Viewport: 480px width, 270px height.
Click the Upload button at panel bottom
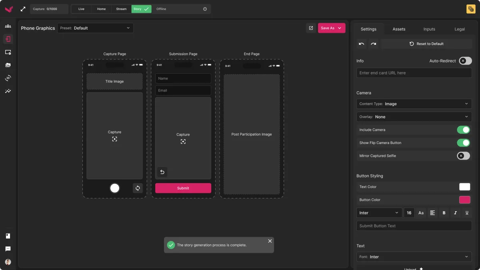[414, 268]
